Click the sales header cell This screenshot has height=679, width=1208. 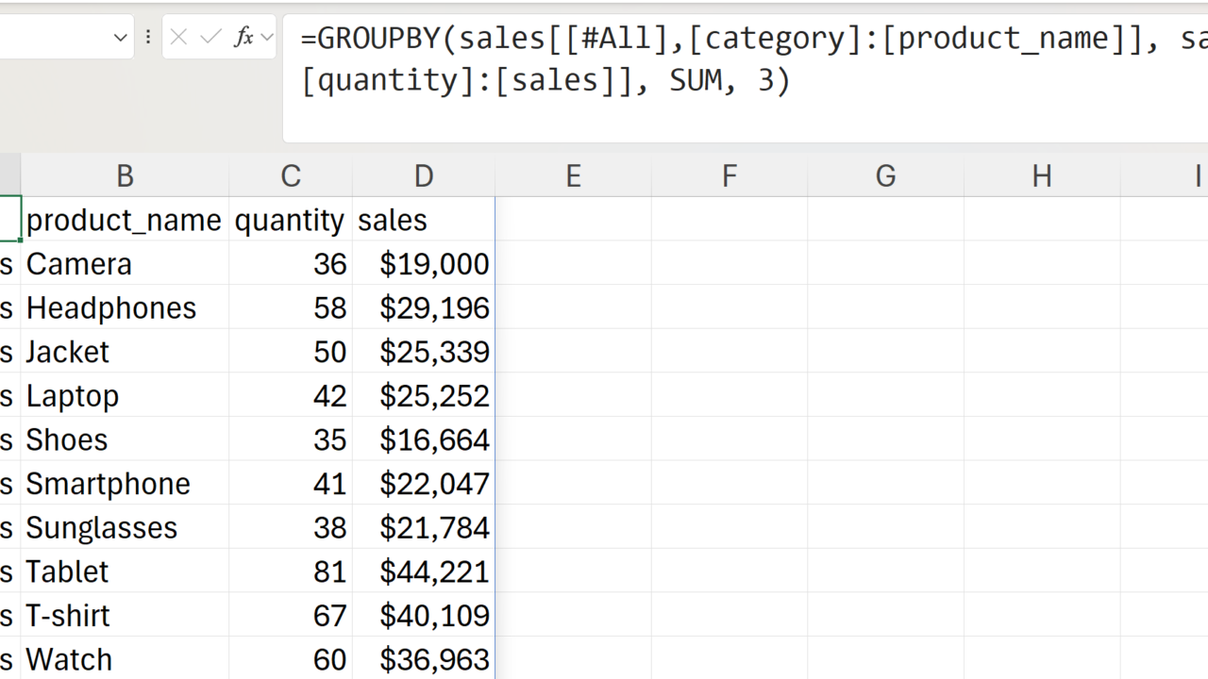tap(423, 220)
